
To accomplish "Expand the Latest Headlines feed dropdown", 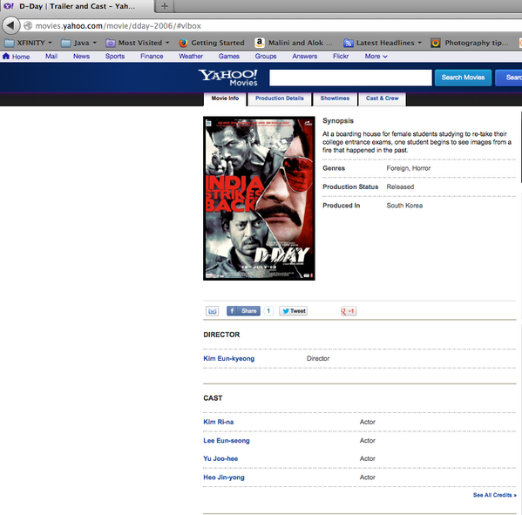I will 383,43.
